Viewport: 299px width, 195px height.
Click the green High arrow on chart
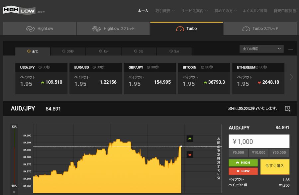click(x=190, y=139)
